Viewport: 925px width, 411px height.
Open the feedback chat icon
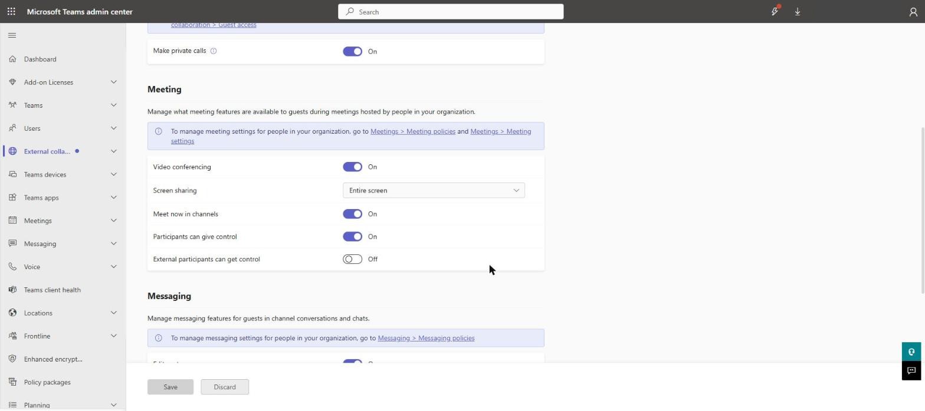[x=911, y=370]
